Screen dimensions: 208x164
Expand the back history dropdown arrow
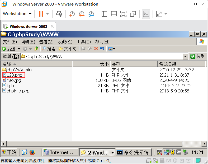(19, 49)
